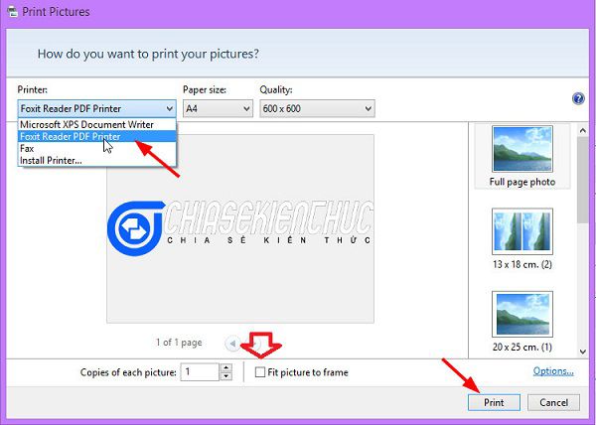
Task: Select the 20 x 25 cm. (1) layout thumbnail
Action: pyautogui.click(x=522, y=322)
